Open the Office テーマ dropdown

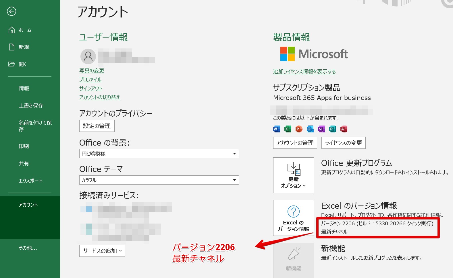point(159,180)
